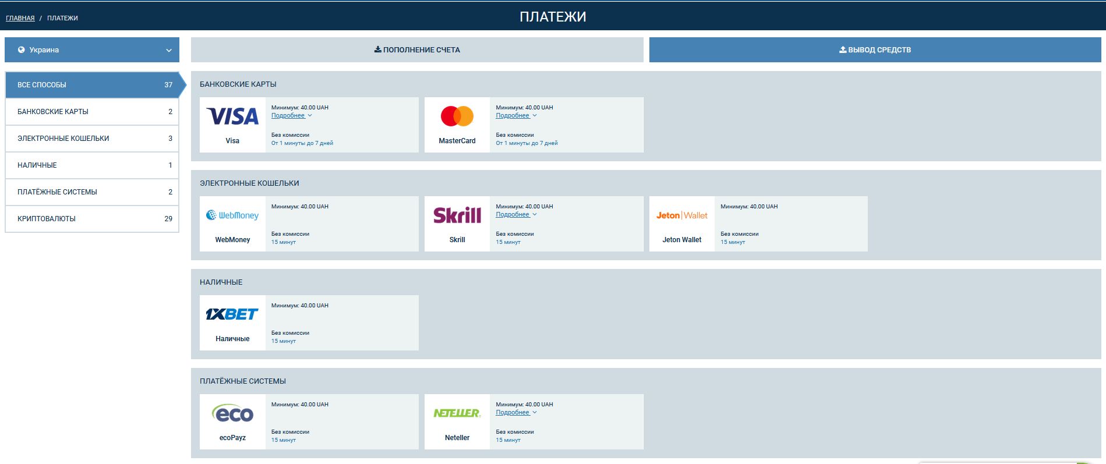Click the MasterCard logo
Image resolution: width=1106 pixels, height=464 pixels.
457,116
